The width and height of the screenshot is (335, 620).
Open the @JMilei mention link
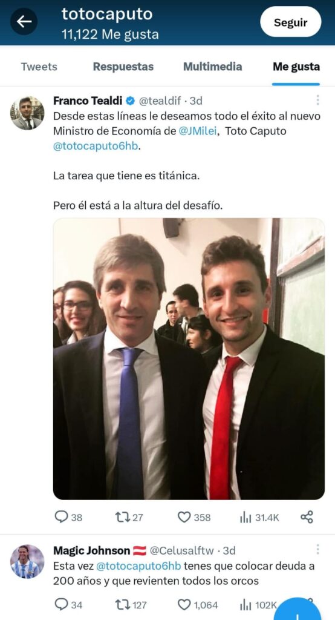tap(198, 131)
